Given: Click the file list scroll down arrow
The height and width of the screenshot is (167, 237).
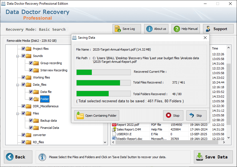Looking at the screenshot, I should coord(228,138).
